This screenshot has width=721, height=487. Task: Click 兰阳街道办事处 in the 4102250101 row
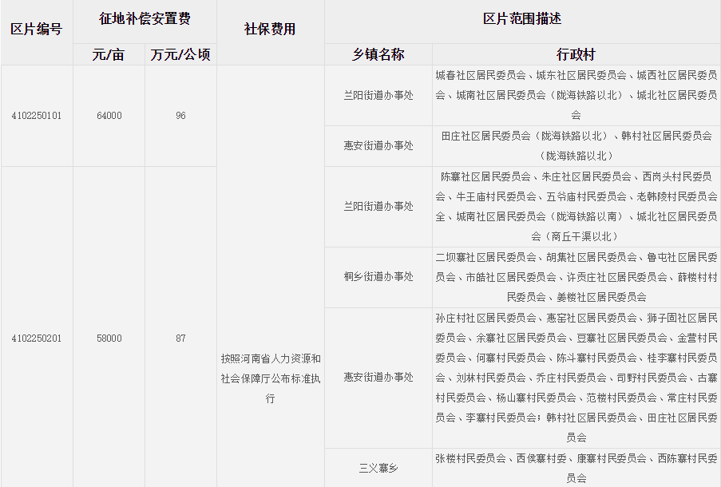pyautogui.click(x=378, y=95)
